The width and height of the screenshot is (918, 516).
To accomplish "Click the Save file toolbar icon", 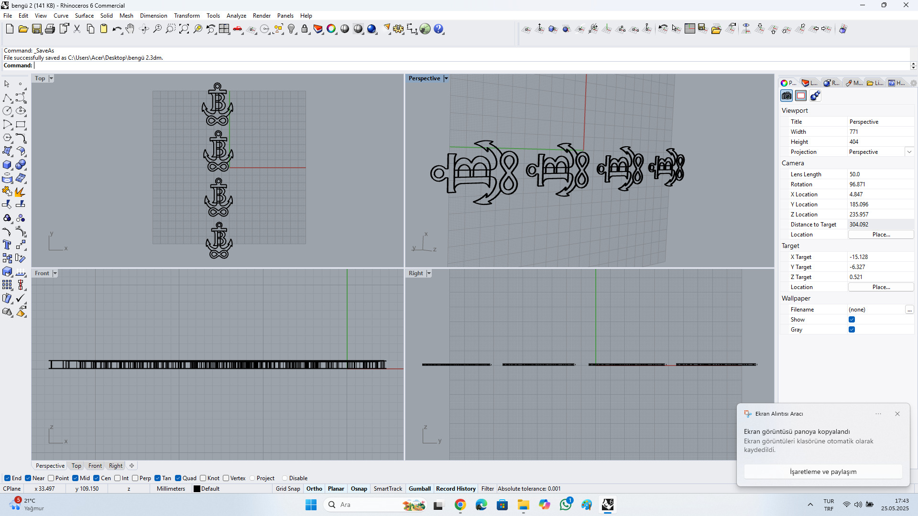I will (x=37, y=29).
